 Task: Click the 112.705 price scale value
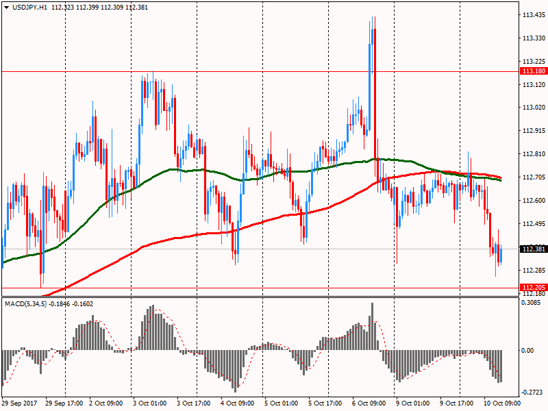(534, 177)
